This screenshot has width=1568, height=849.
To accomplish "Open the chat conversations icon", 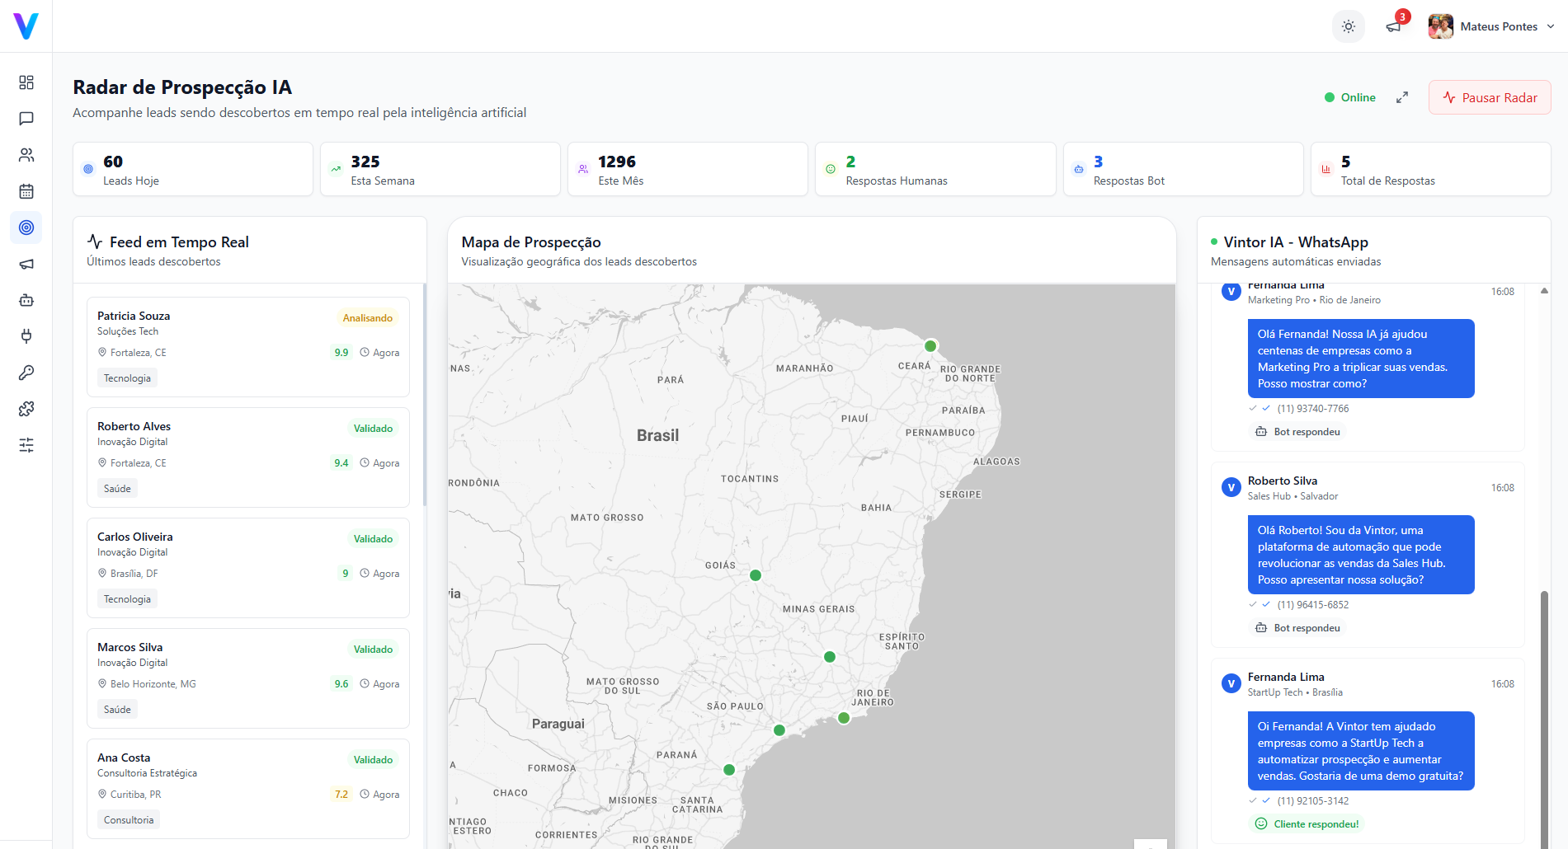I will 26,118.
